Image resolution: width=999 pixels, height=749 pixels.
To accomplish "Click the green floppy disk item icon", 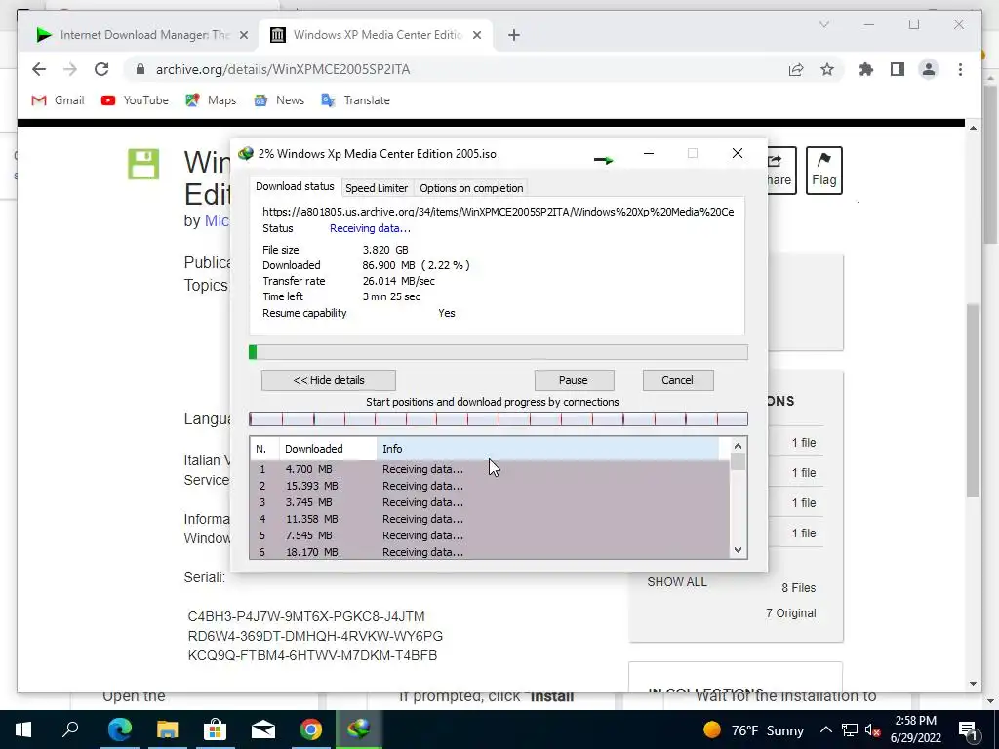I will coord(143,164).
